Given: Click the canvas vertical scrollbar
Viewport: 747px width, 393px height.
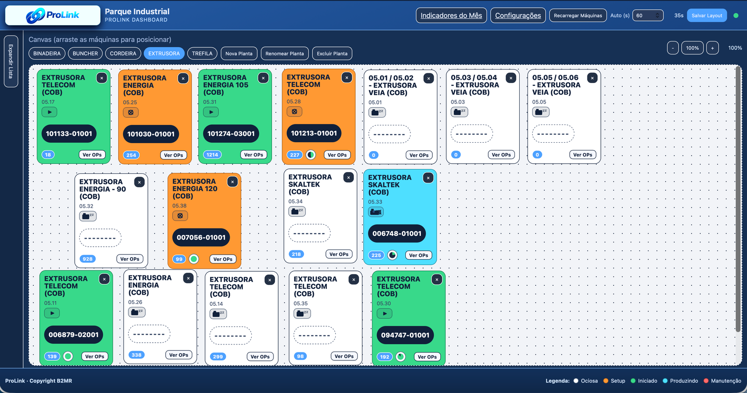Looking at the screenshot, I should coord(738,199).
